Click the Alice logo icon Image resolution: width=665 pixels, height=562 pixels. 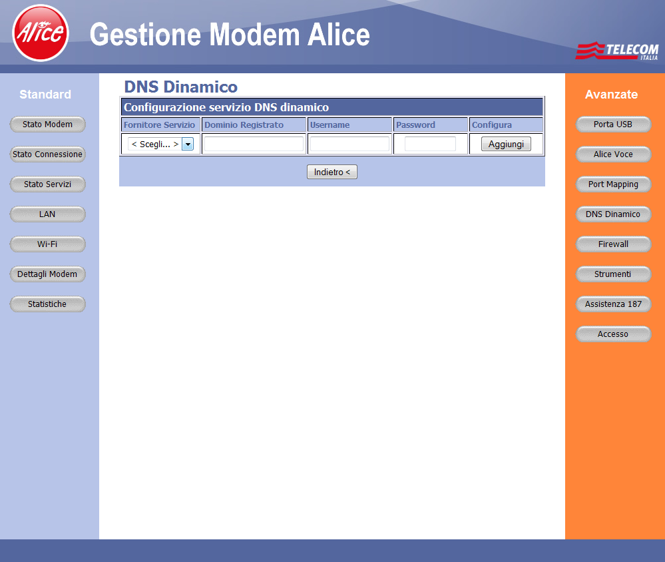click(x=41, y=33)
